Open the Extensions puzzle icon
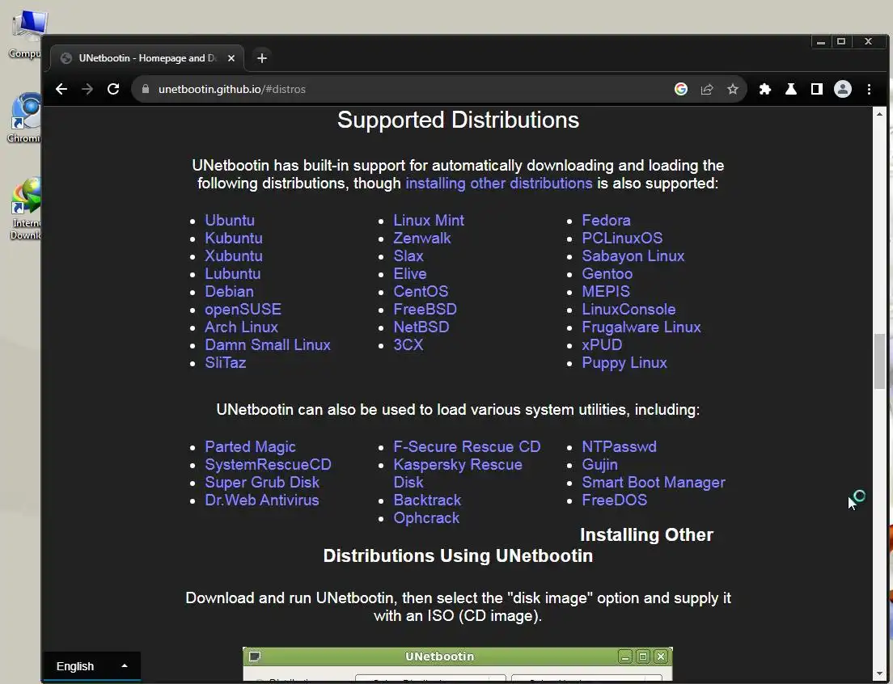The width and height of the screenshot is (893, 684). point(765,90)
